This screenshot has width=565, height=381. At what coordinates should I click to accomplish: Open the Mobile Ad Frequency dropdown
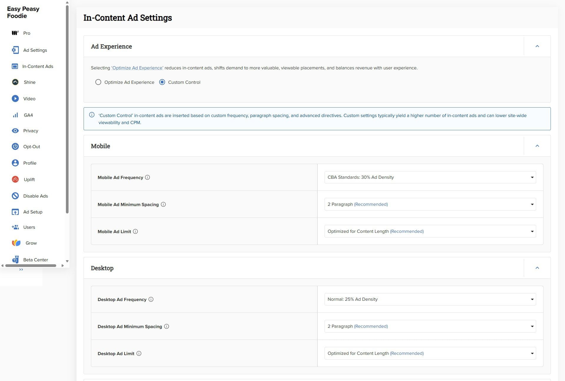pyautogui.click(x=430, y=177)
